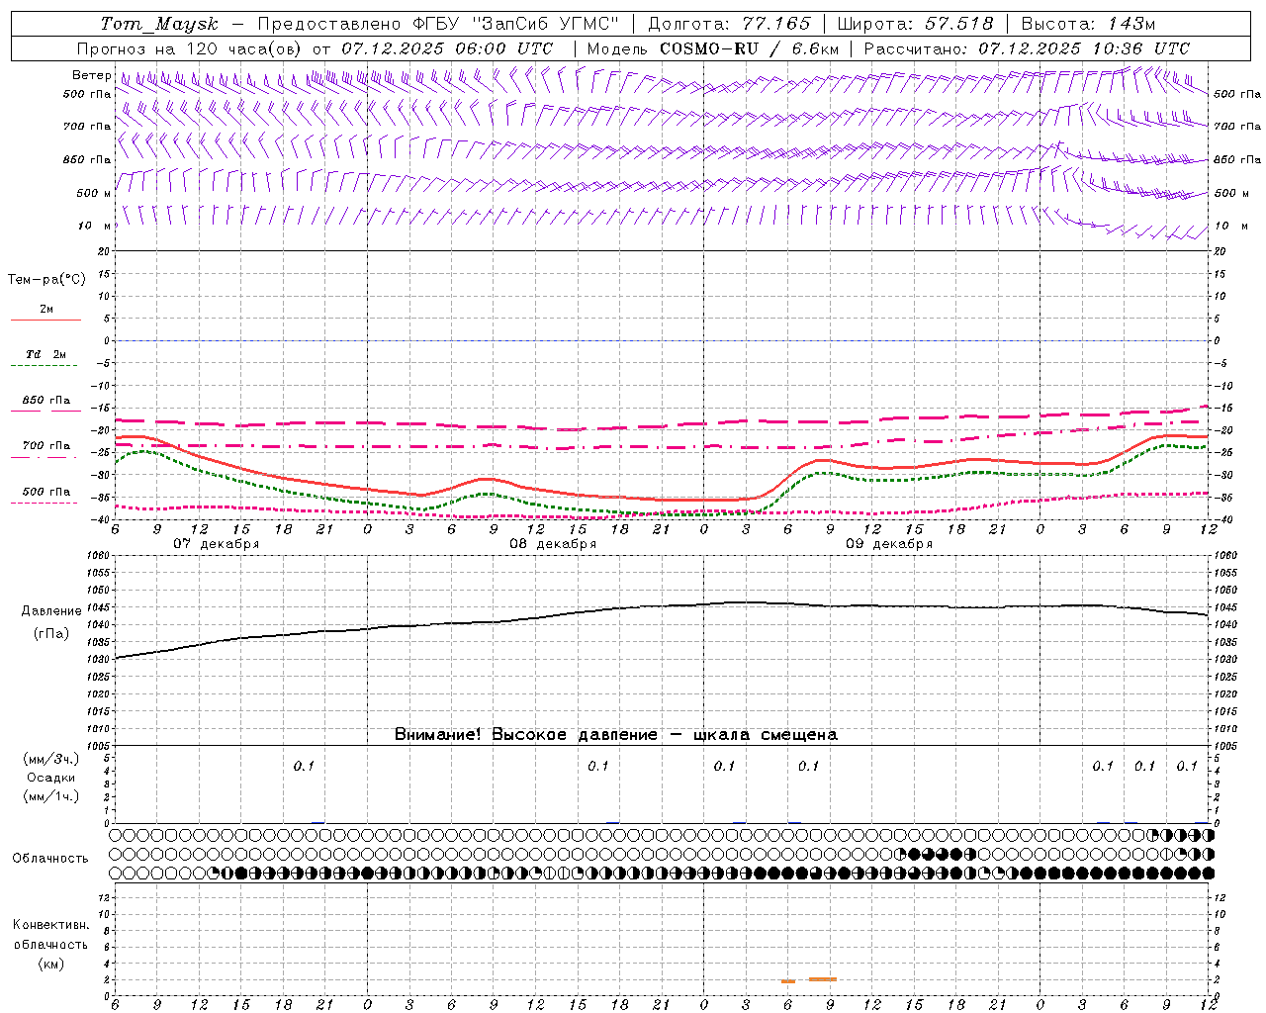Click the shorter orange convective cloud bar
Viewport: 1266px width, 1013px height.
[x=788, y=981]
